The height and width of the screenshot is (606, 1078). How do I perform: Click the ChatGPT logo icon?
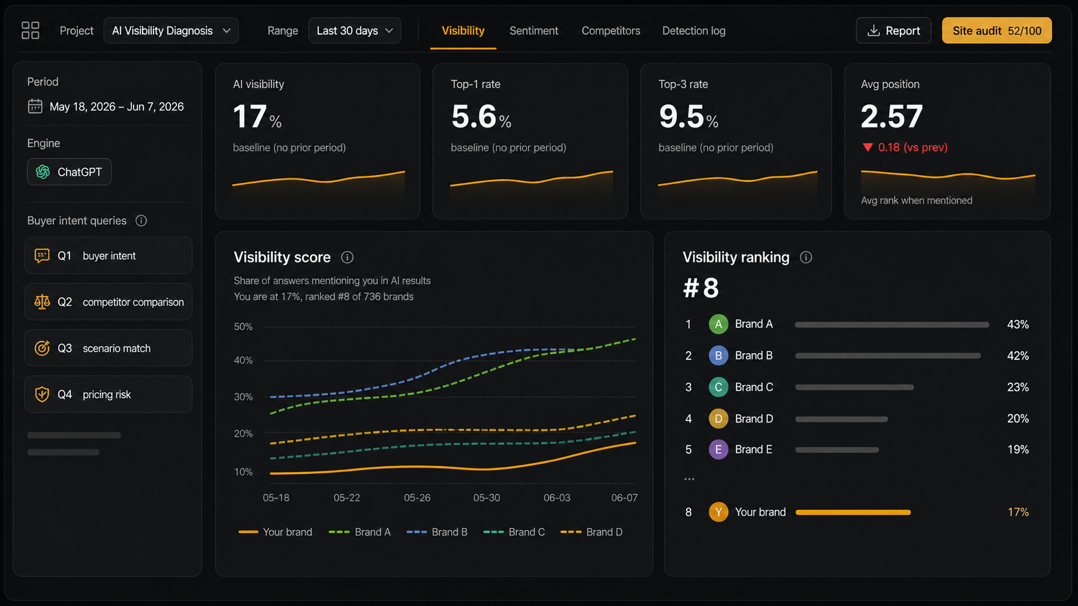pyautogui.click(x=43, y=172)
